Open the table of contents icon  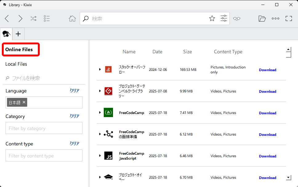click(47, 18)
